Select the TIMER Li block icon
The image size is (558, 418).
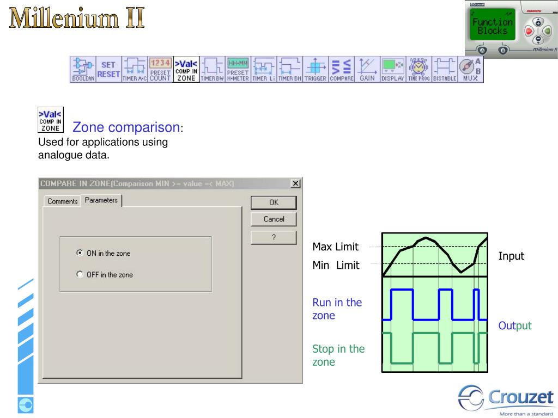pos(264,69)
